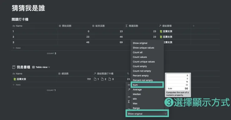Click Name cell of row 3
This screenshot has height=120, width=231.
coord(34,42)
